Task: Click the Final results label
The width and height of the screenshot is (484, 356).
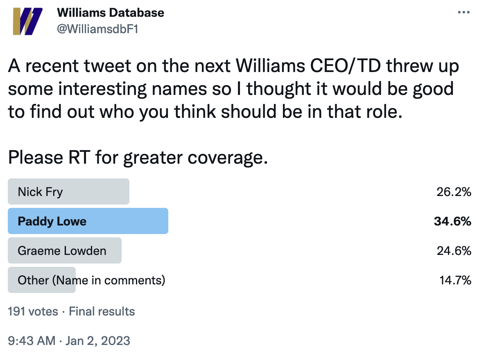Action: (x=102, y=311)
